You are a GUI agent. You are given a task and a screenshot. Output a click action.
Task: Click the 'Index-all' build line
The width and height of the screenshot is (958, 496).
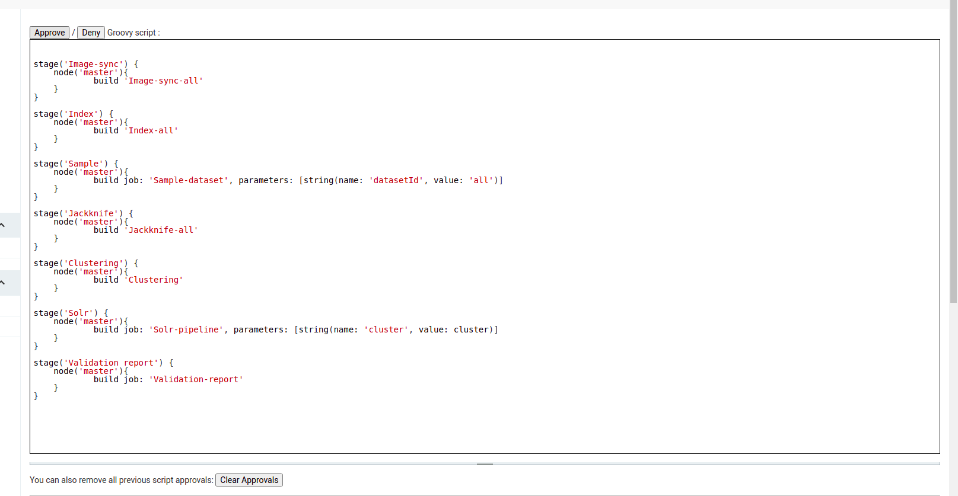(136, 130)
